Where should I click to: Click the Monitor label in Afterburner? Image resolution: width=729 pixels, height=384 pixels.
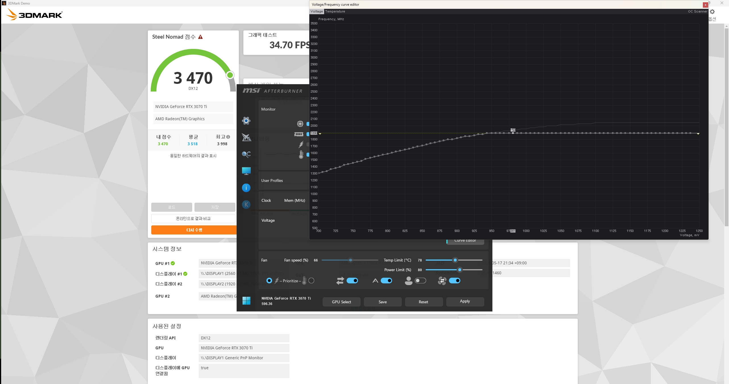[x=268, y=109]
